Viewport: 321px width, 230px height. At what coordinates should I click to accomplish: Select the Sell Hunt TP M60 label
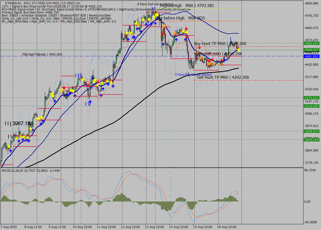point(223,77)
